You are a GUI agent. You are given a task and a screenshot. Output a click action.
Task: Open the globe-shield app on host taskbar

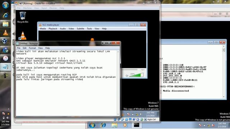pyautogui.click(x=5, y=50)
